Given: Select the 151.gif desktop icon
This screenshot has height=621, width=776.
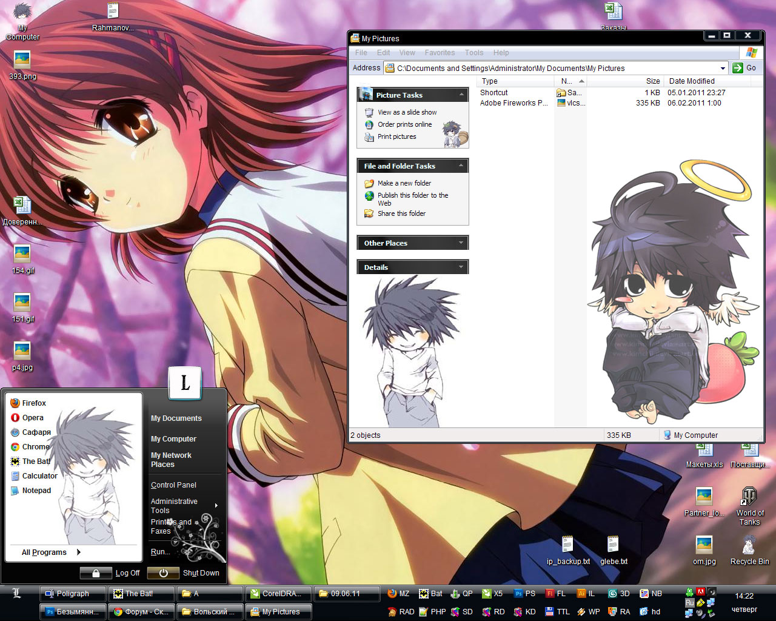Looking at the screenshot, I should pos(22,307).
